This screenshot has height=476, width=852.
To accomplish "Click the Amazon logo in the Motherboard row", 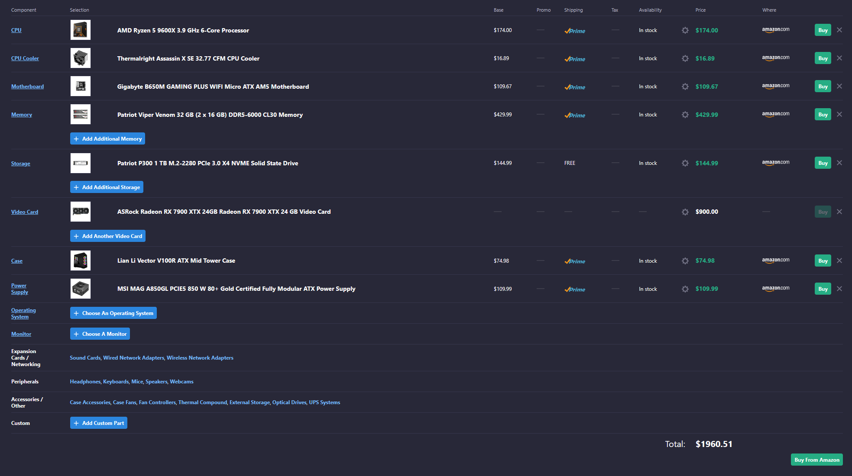I will coord(776,86).
